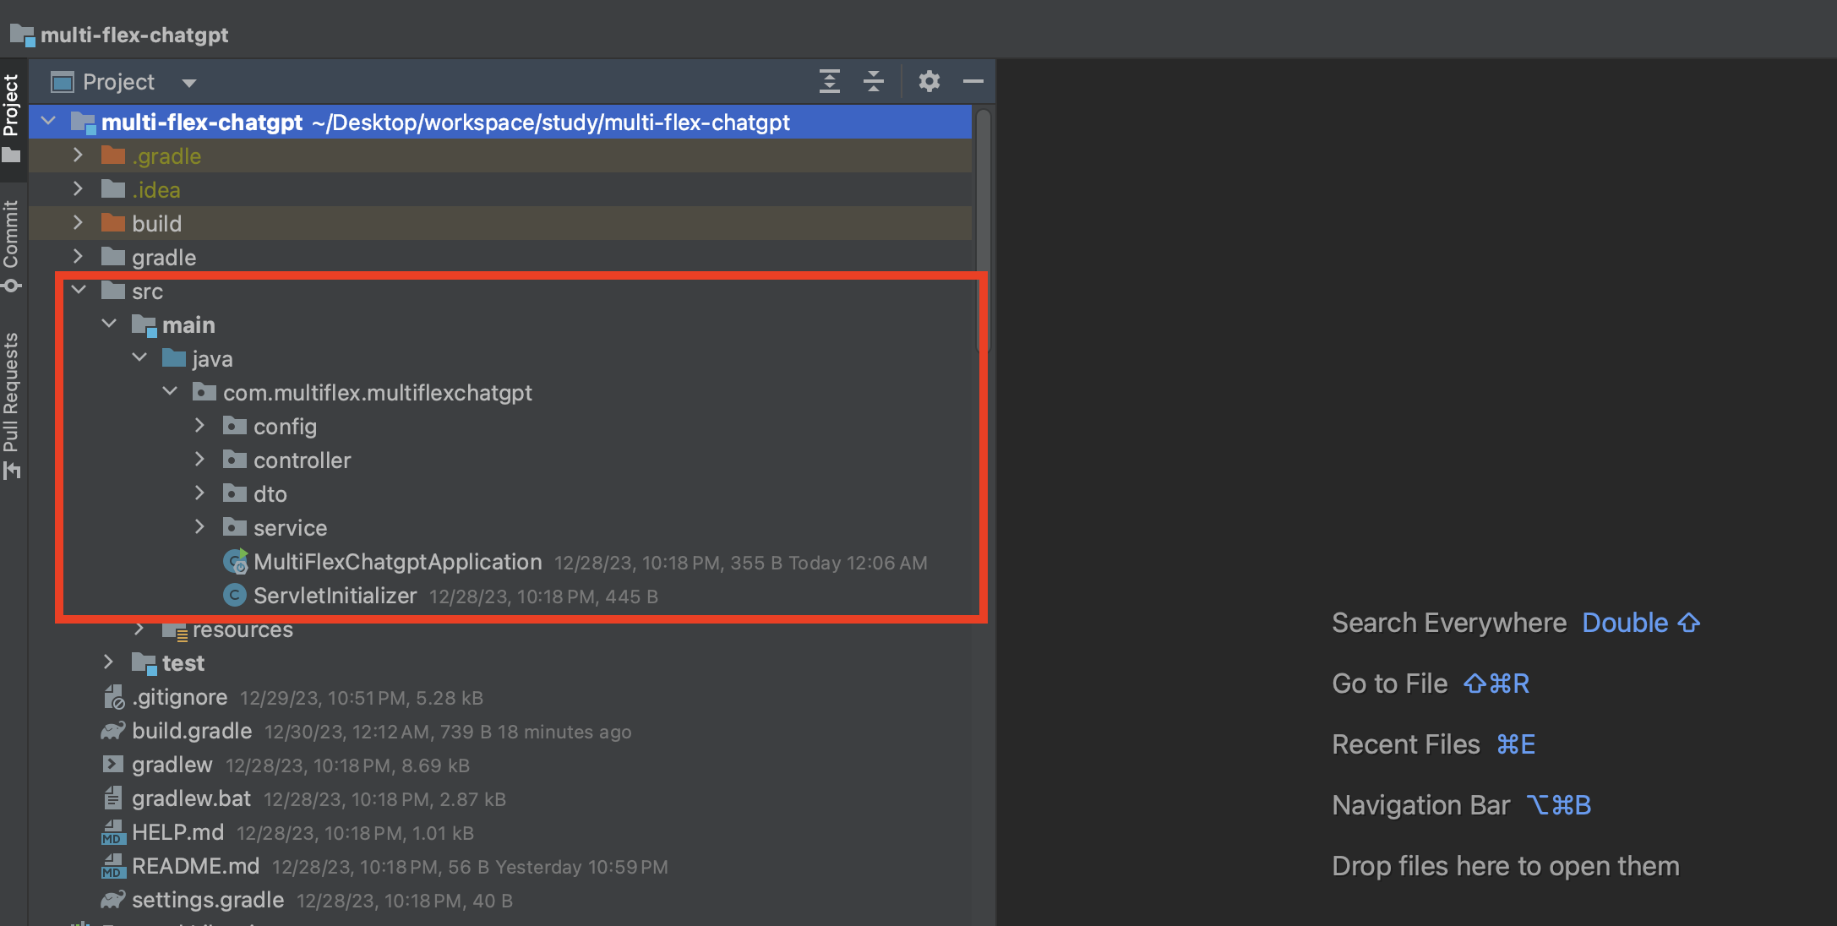Click the ServletInitializer class icon
The width and height of the screenshot is (1837, 926).
click(x=235, y=596)
